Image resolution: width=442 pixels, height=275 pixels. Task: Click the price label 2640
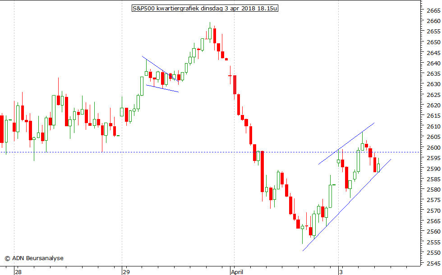pyautogui.click(x=433, y=64)
